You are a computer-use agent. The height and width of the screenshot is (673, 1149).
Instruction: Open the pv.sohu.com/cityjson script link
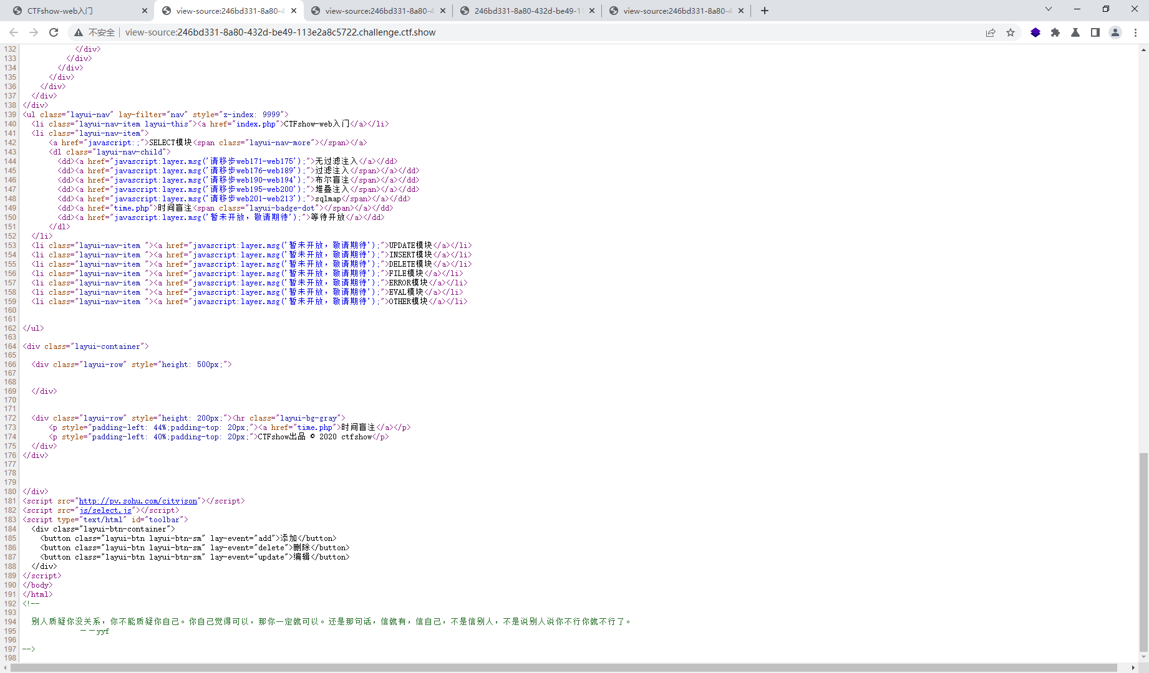point(138,501)
